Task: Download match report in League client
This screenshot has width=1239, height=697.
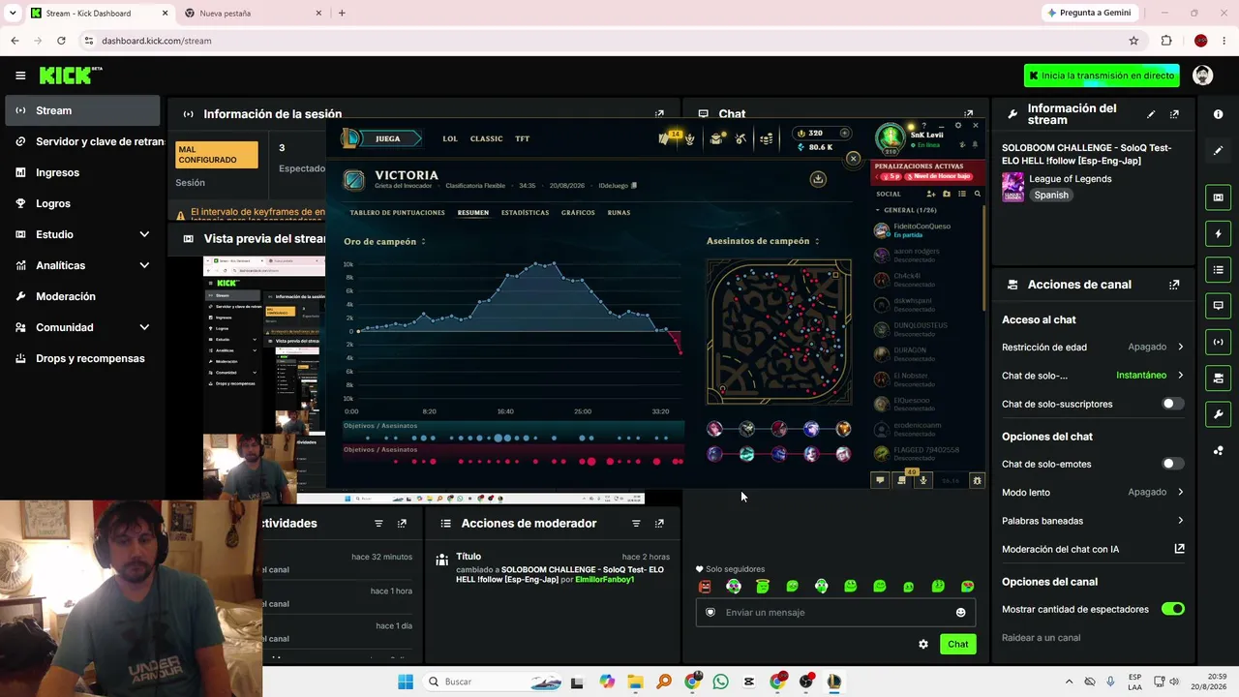Action: click(x=818, y=179)
